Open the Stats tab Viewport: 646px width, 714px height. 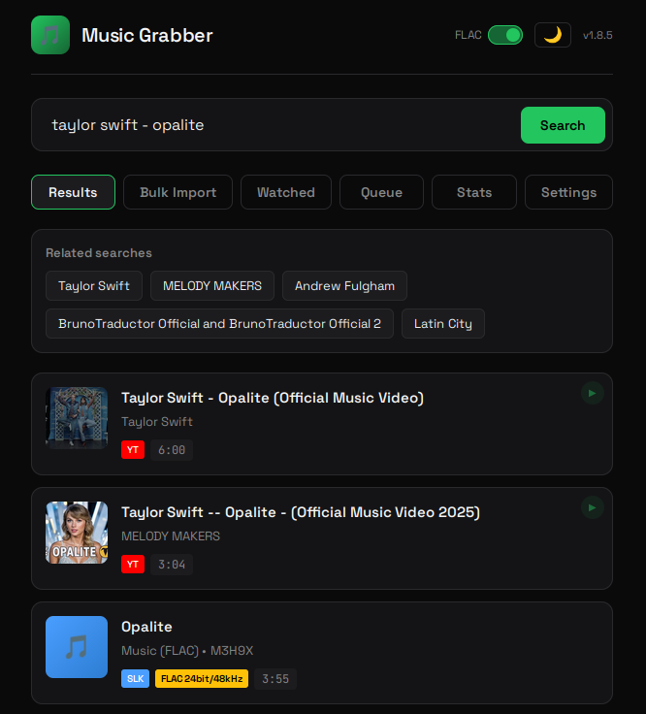(474, 192)
